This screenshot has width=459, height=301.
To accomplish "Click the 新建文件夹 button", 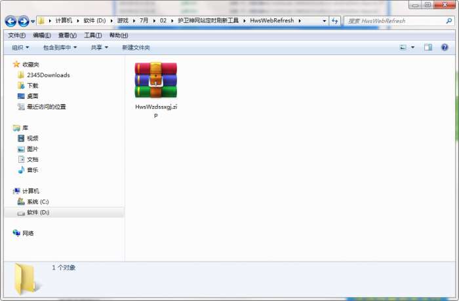I will 136,47.
